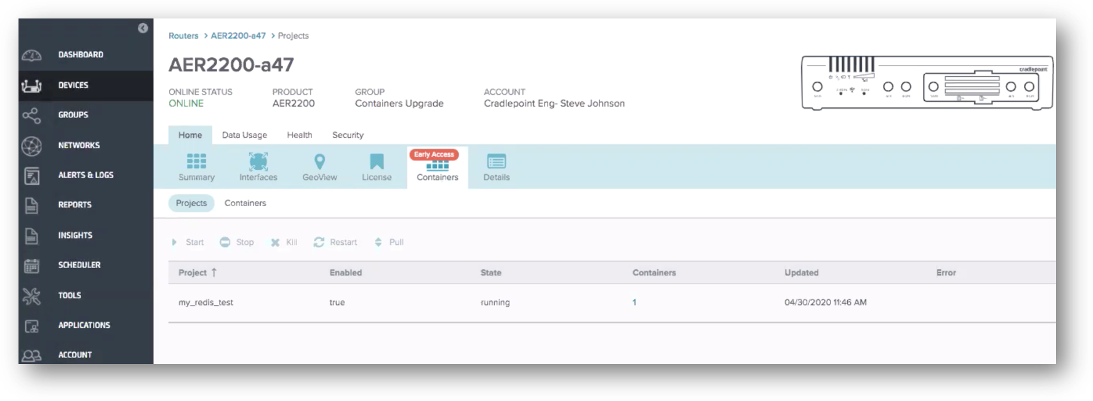Click the Scheduler calendar icon
Image resolution: width=1093 pixels, height=401 pixels.
click(32, 266)
